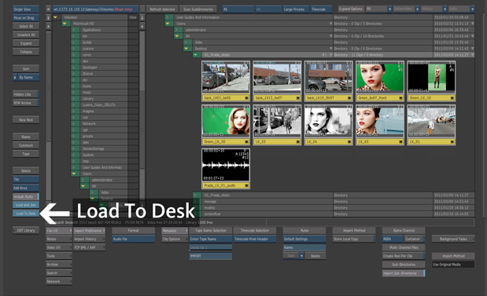The width and height of the screenshot is (487, 296).
Task: Toggle Import Sub-Directories option
Action: click(404, 273)
